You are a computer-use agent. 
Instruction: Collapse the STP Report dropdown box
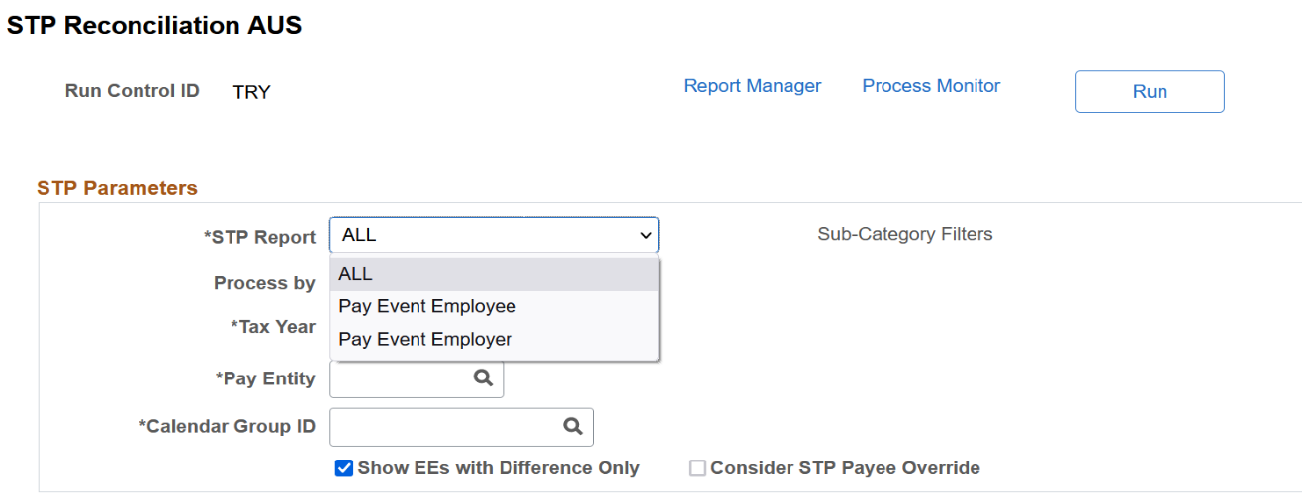[x=494, y=236]
